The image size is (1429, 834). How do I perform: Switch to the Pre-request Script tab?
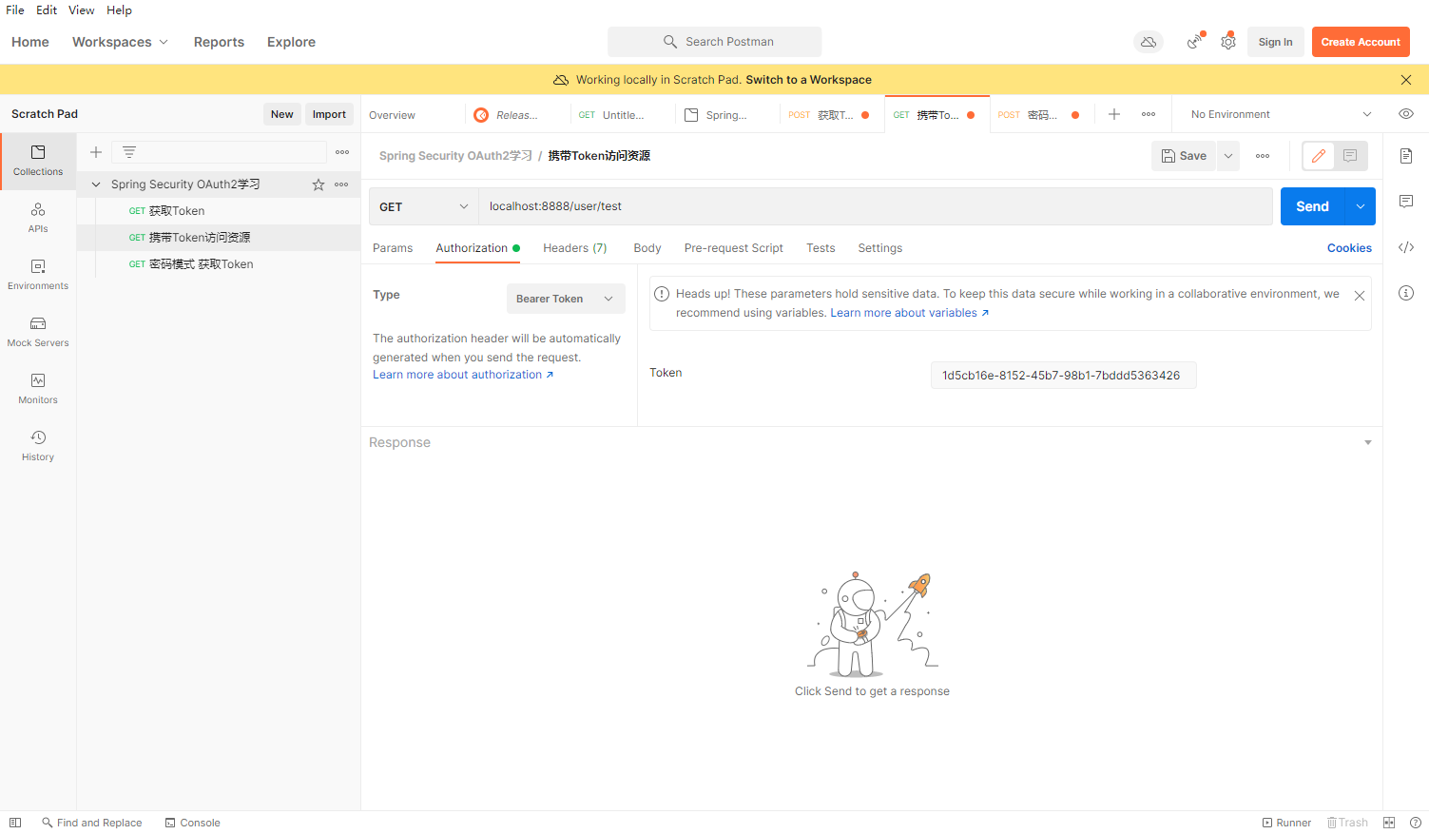(734, 248)
